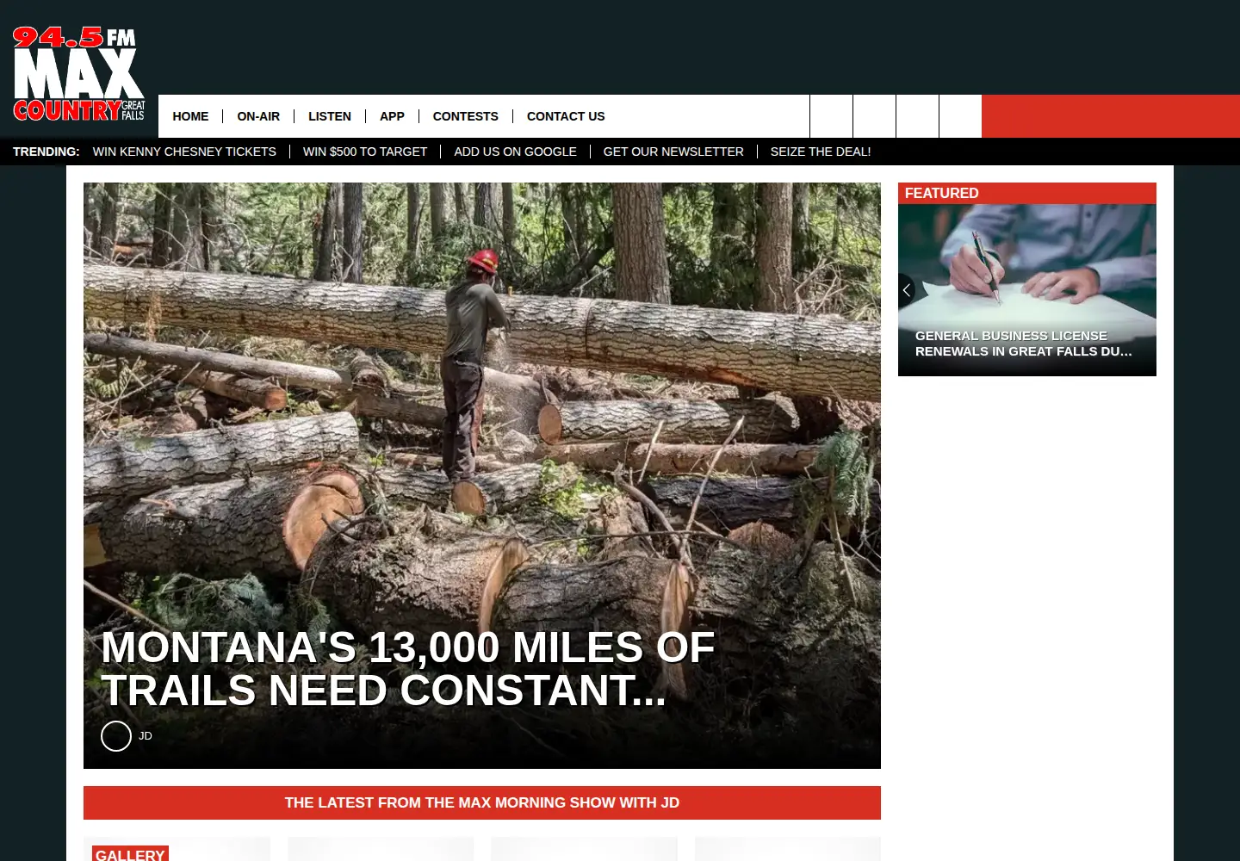
Task: Go to the CONTESTS page
Action: [x=465, y=116]
